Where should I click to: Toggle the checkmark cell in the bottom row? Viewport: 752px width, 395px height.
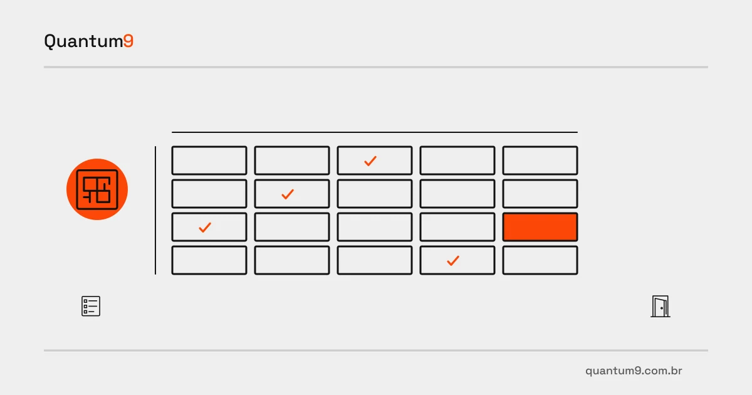point(457,260)
